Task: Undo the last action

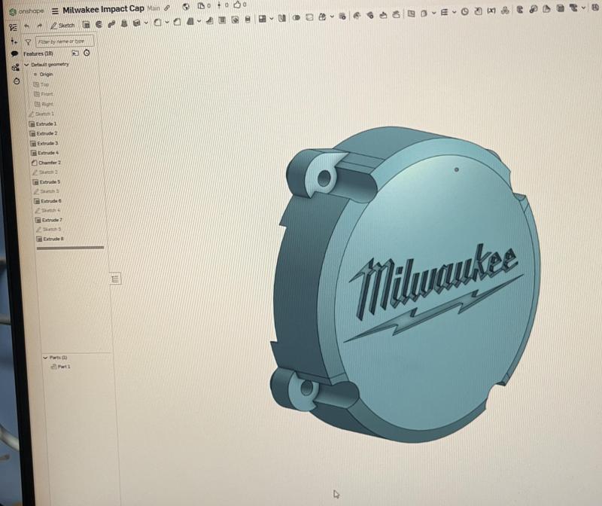Action: click(x=26, y=26)
